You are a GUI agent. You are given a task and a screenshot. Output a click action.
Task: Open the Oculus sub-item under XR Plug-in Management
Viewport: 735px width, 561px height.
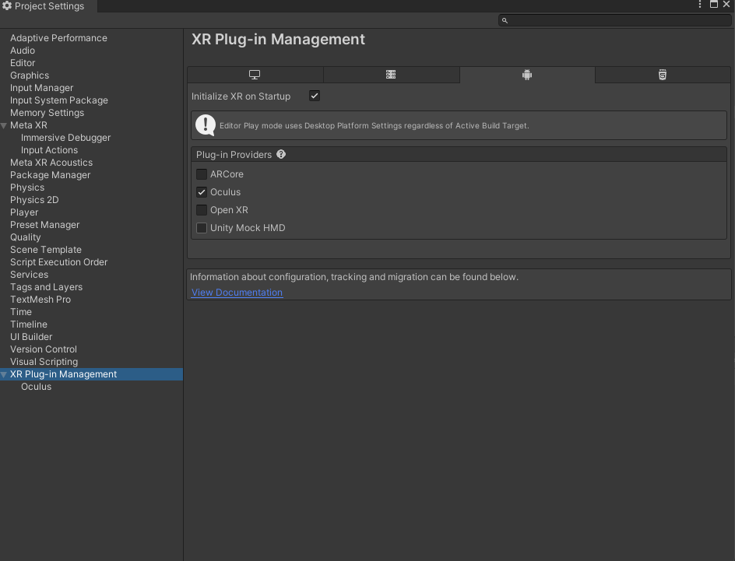coord(36,387)
